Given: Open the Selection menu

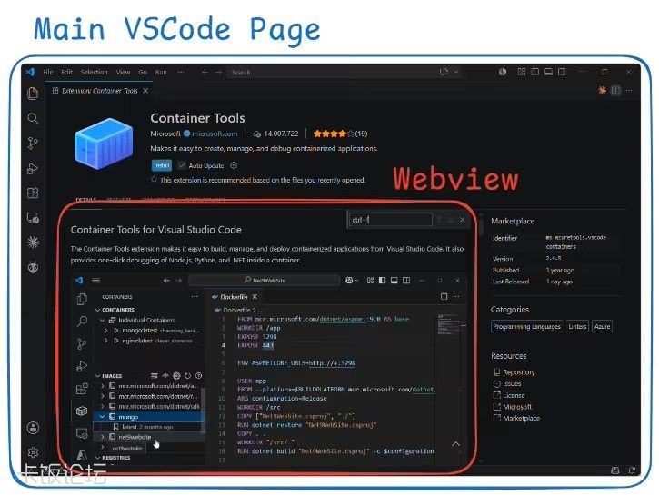Looking at the screenshot, I should click(x=95, y=73).
